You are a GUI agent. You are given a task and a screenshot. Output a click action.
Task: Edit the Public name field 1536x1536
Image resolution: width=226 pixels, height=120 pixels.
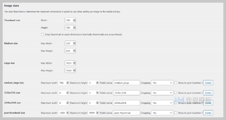click(x=126, y=93)
